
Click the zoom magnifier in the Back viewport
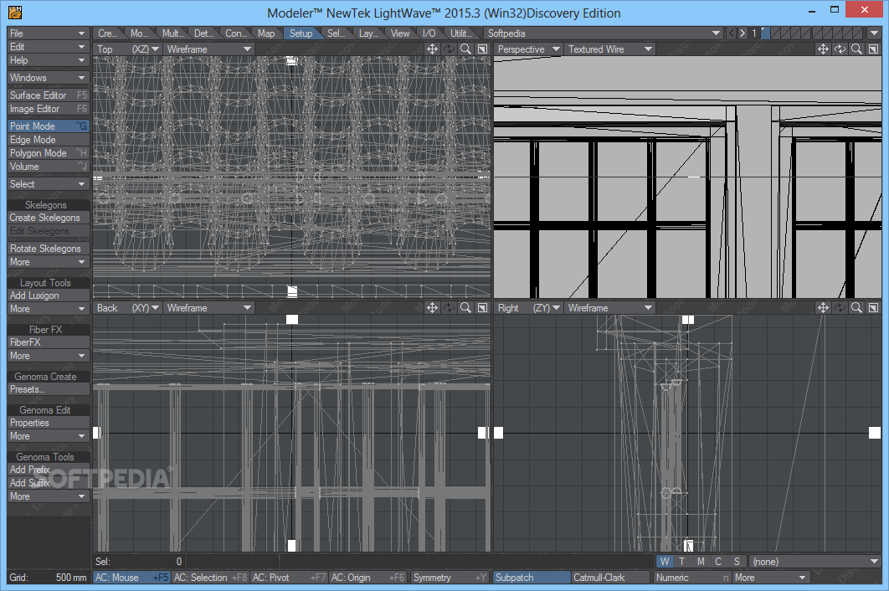pos(465,308)
